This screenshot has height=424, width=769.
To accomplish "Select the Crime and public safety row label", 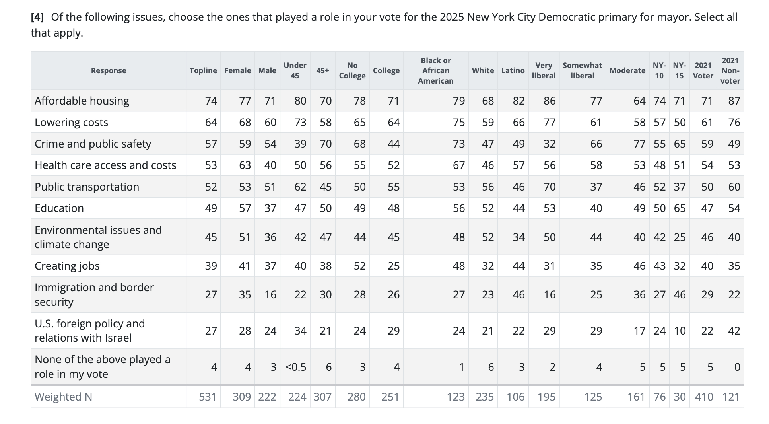I will tap(93, 144).
